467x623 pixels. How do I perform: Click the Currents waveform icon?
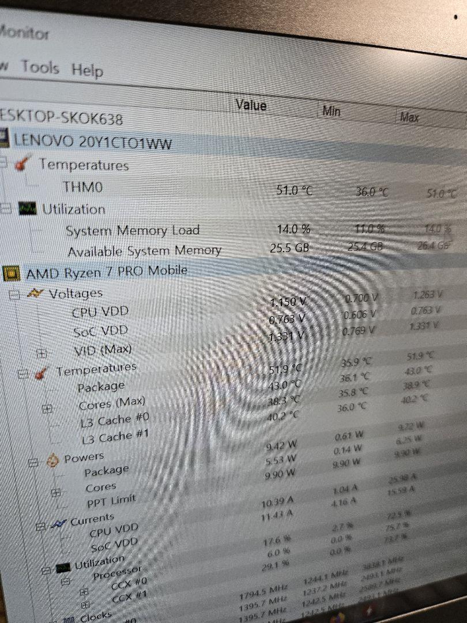click(x=59, y=524)
